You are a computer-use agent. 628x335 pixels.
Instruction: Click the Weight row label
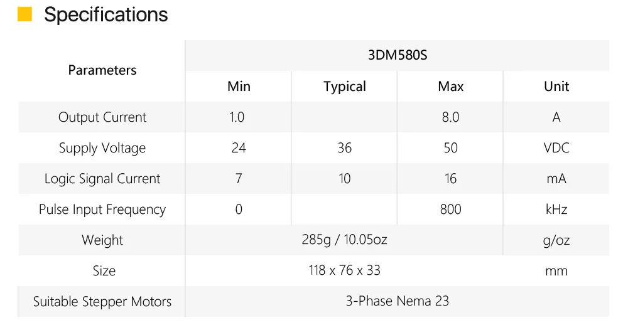tap(102, 240)
